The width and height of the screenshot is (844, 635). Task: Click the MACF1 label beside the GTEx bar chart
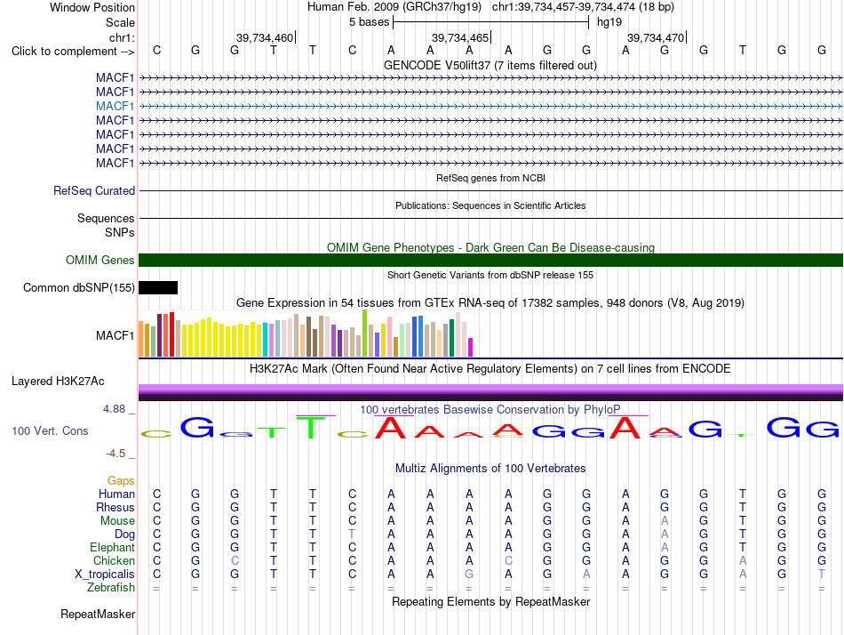click(x=115, y=335)
